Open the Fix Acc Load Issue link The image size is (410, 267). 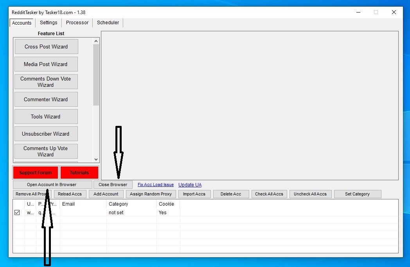156,185
